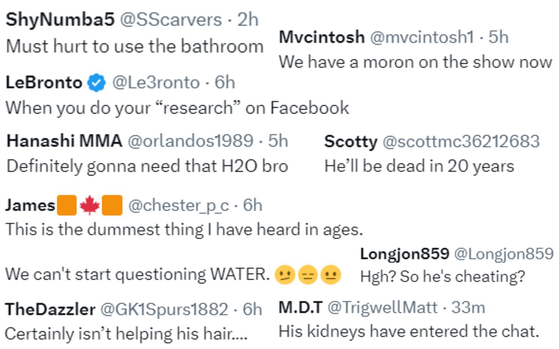Click the maple leaf emoji beside James
Screen dimensions: 559x349
click(x=89, y=205)
